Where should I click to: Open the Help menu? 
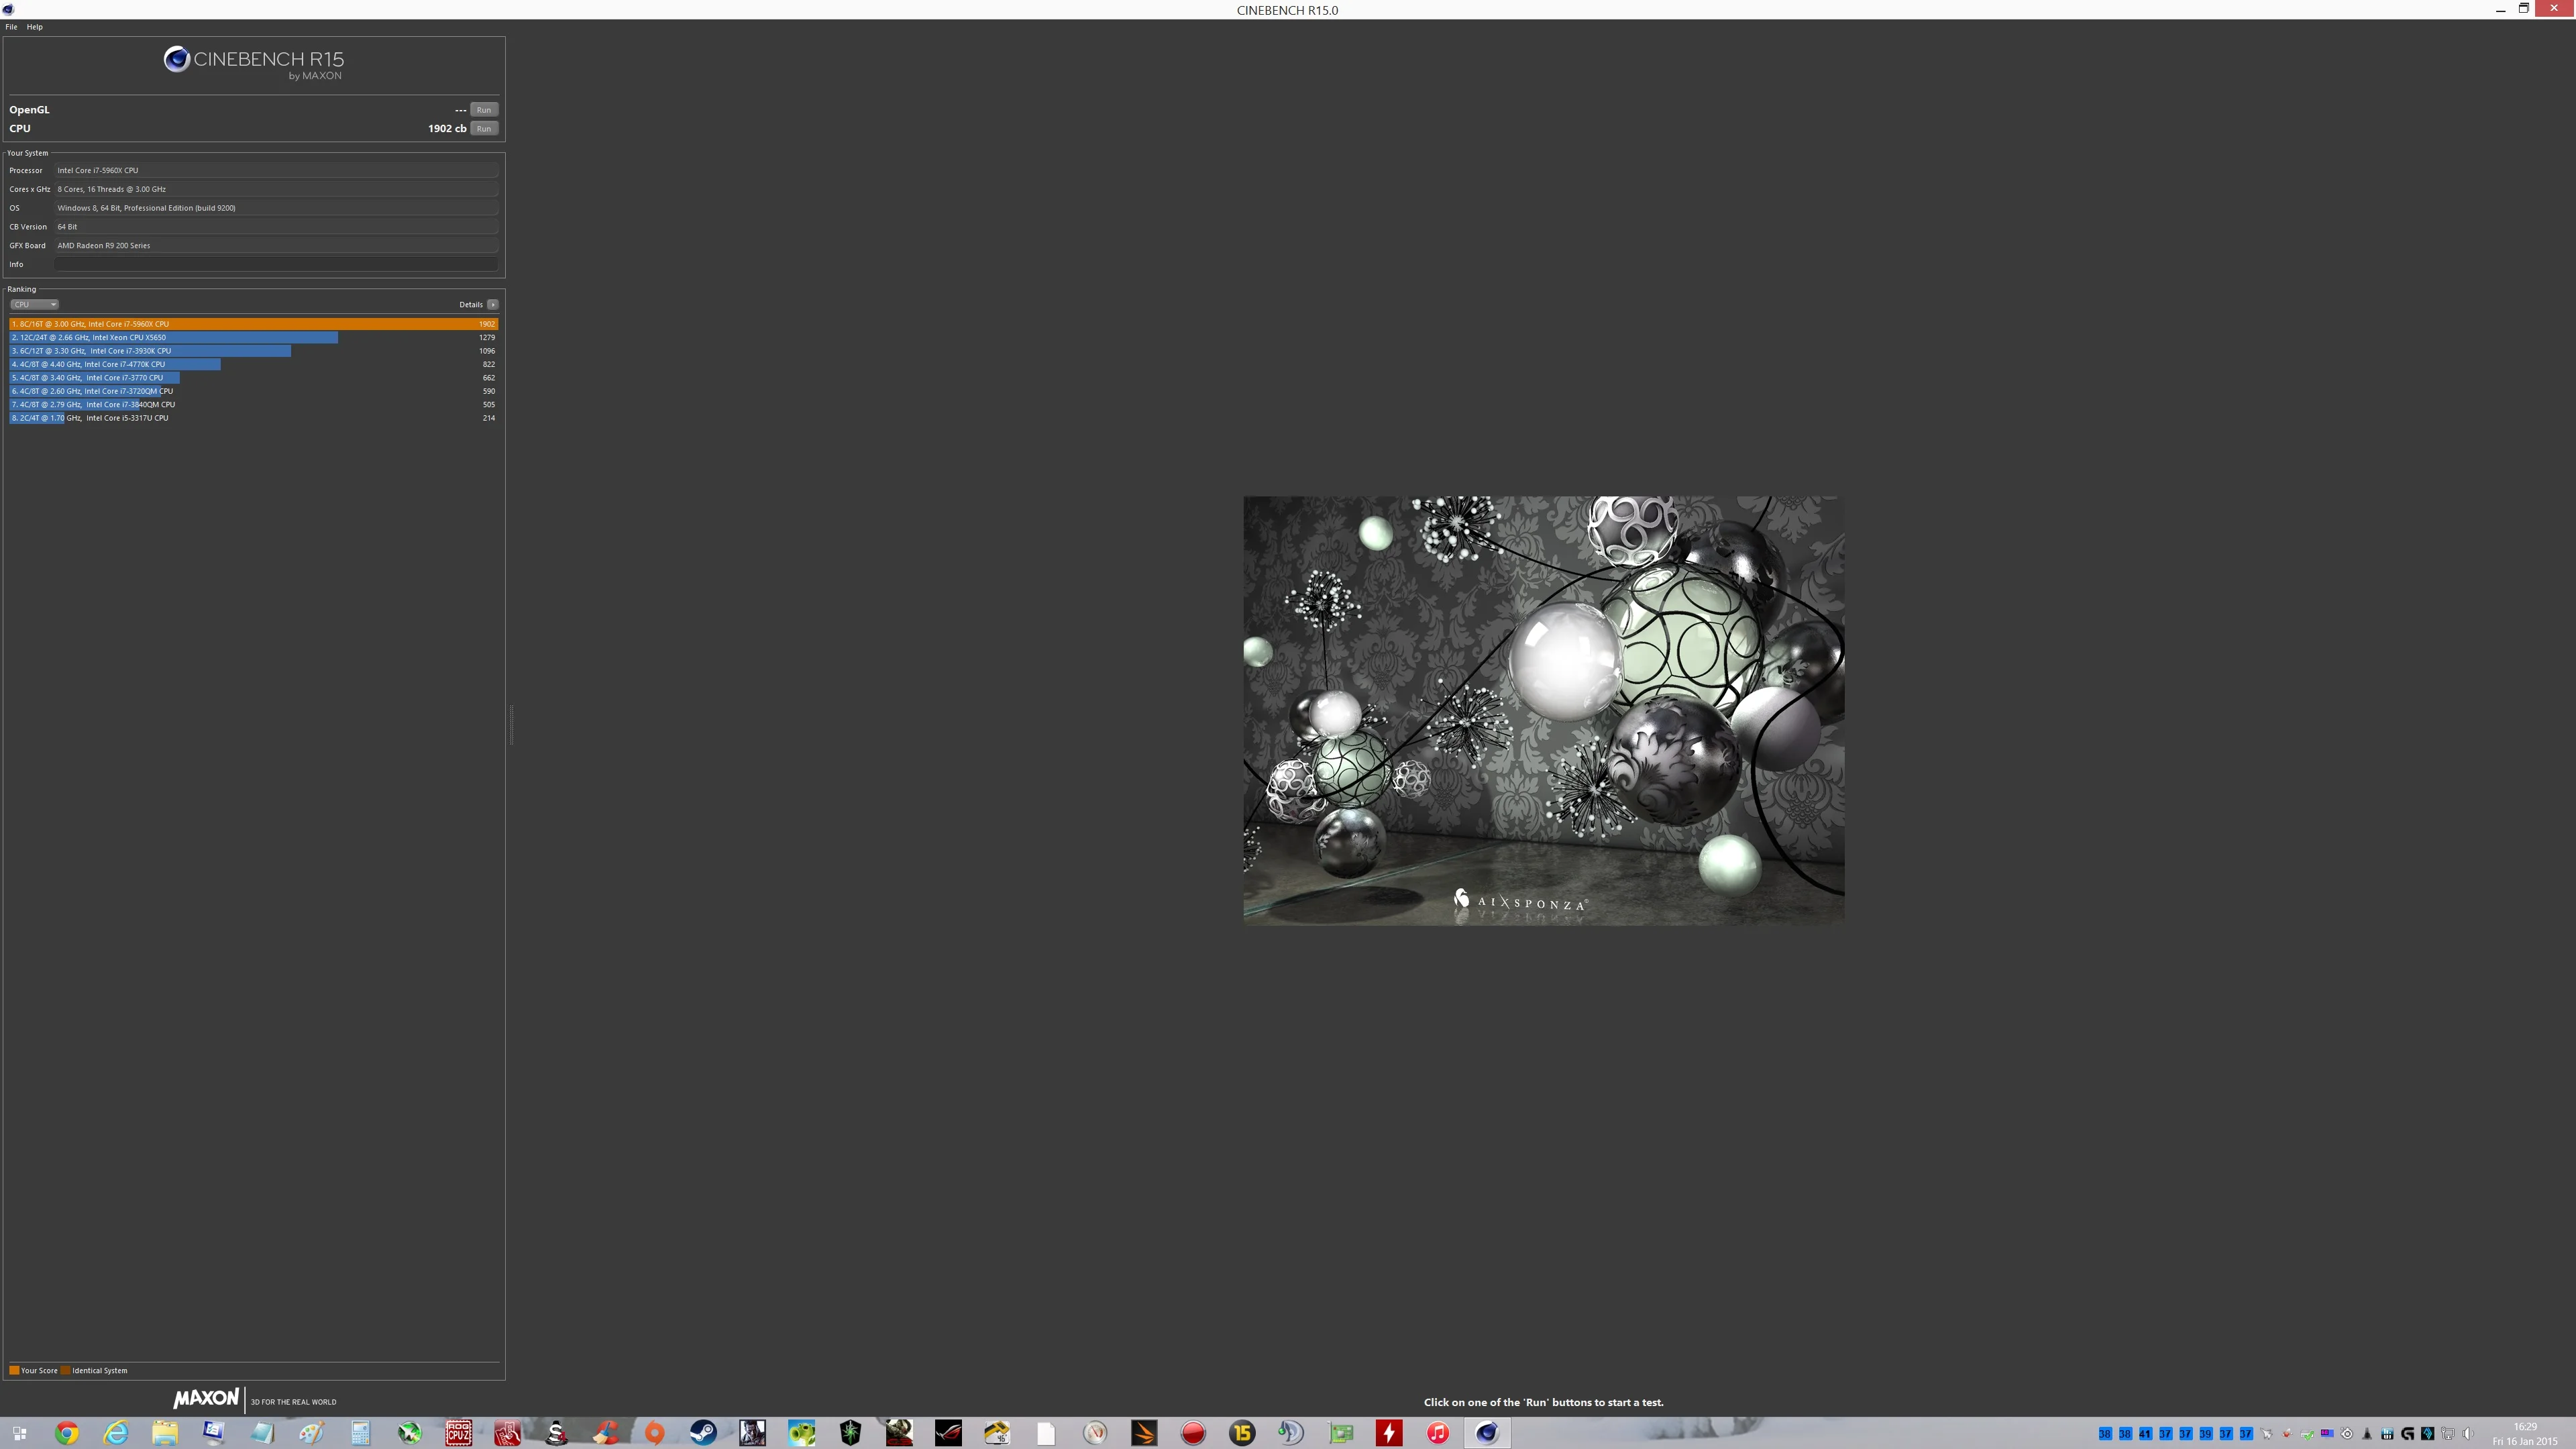(x=35, y=27)
